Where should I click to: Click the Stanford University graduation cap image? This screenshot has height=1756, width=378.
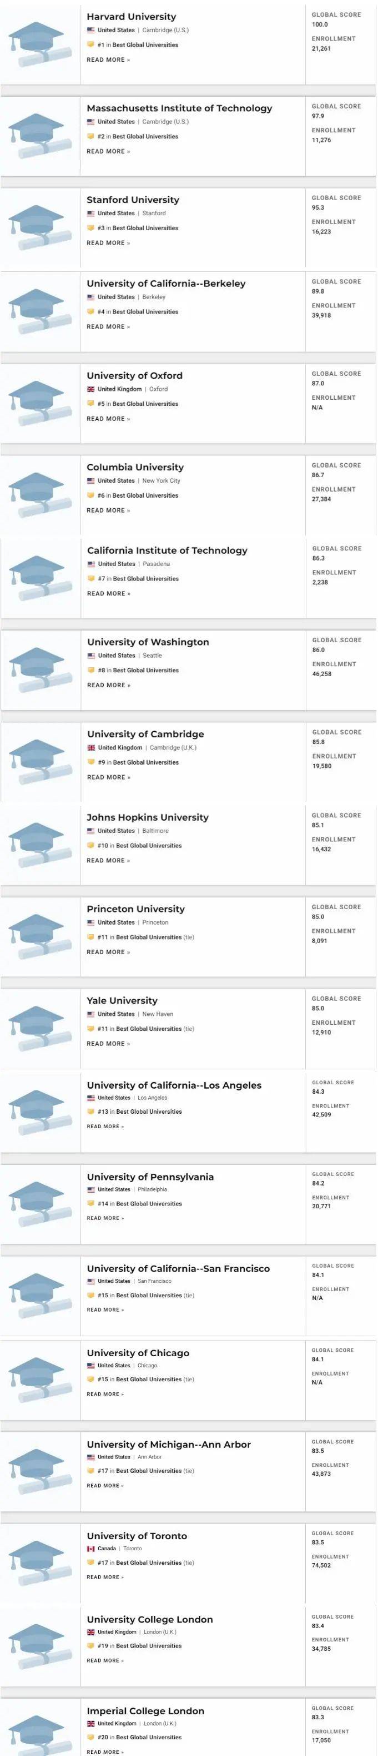click(x=40, y=227)
